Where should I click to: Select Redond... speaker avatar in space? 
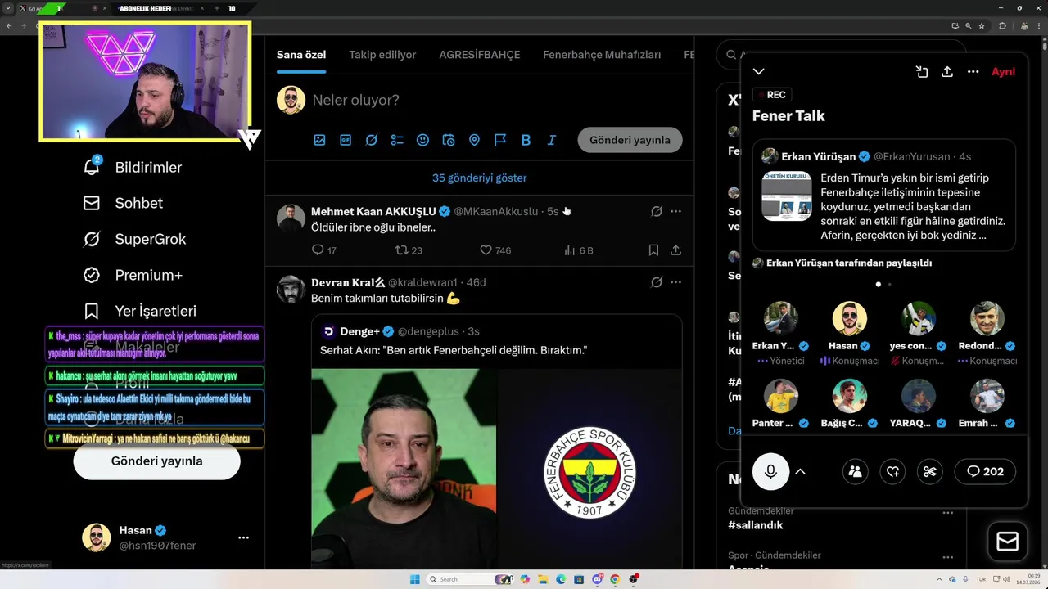tap(987, 318)
